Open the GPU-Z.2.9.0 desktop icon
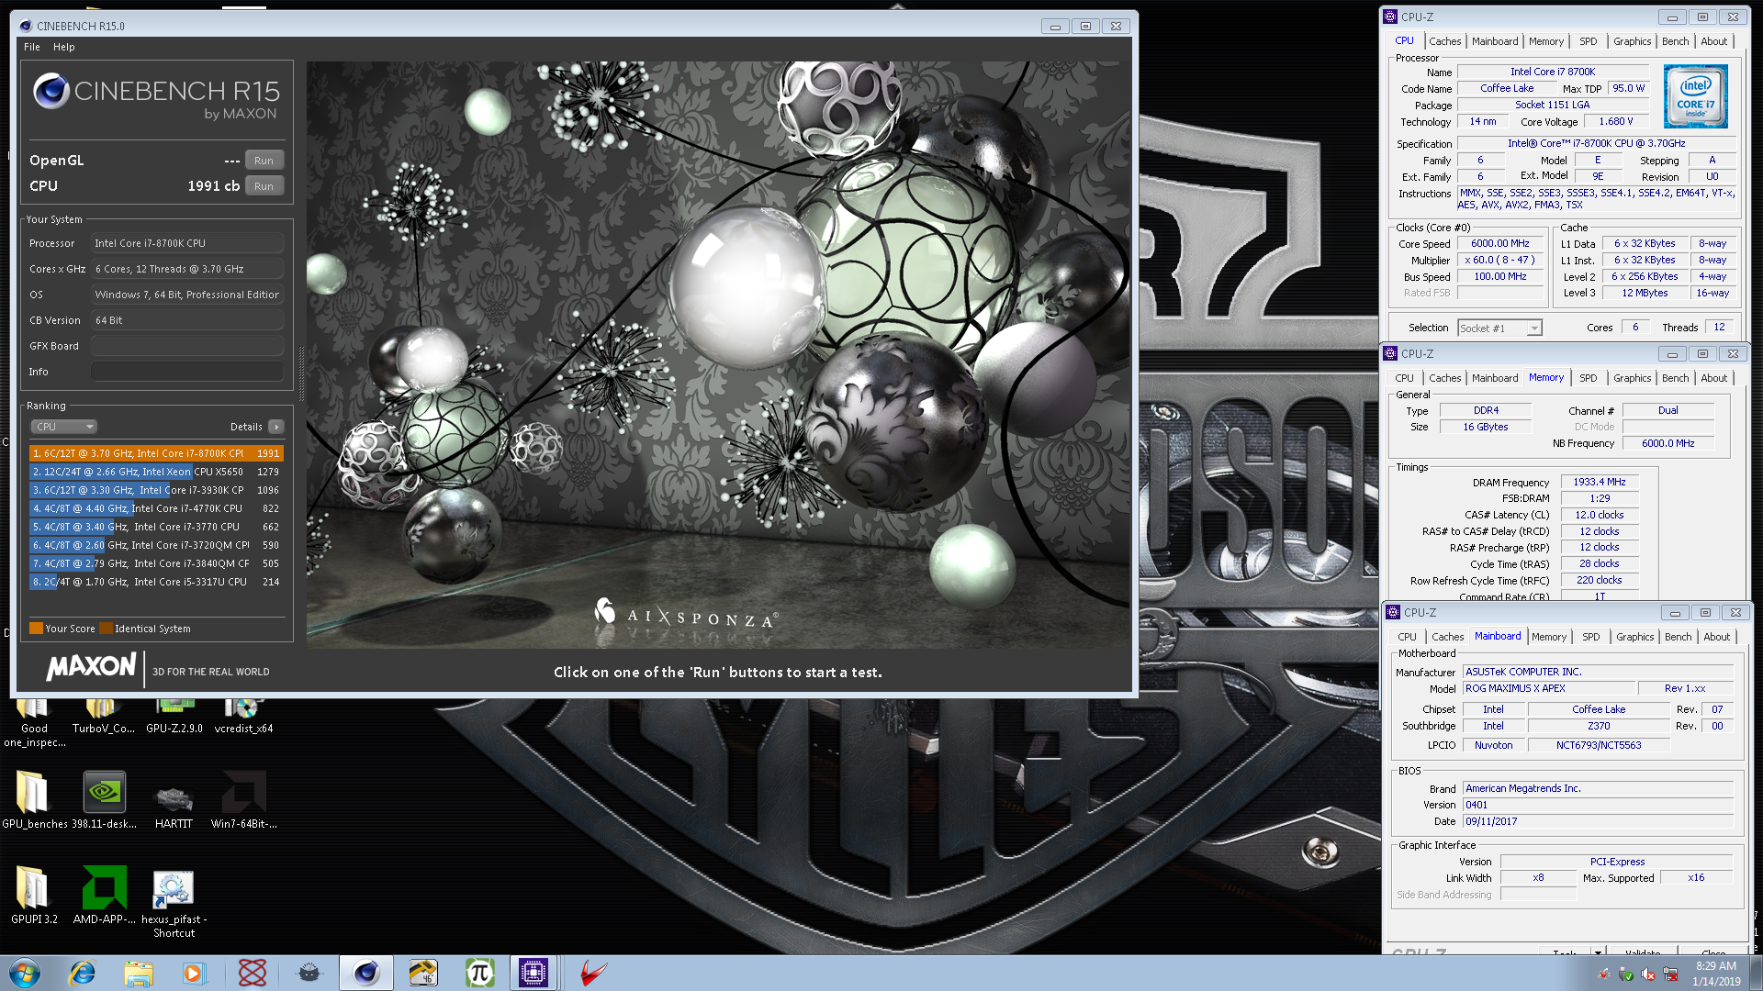 click(x=174, y=717)
